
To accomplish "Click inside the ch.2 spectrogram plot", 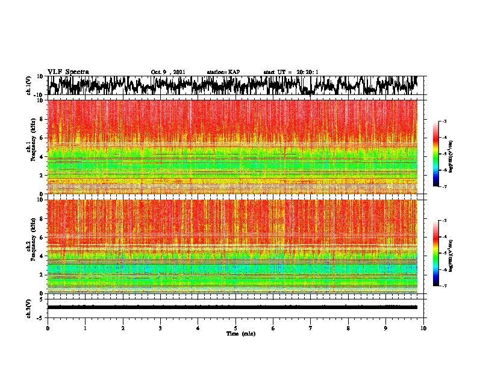I will (232, 247).
